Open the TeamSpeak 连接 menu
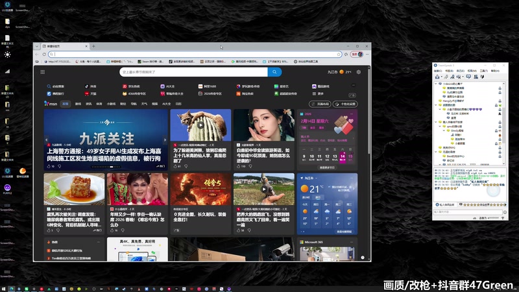This screenshot has width=519, height=292. [x=438, y=71]
